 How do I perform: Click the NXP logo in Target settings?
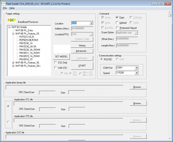click(12, 20)
